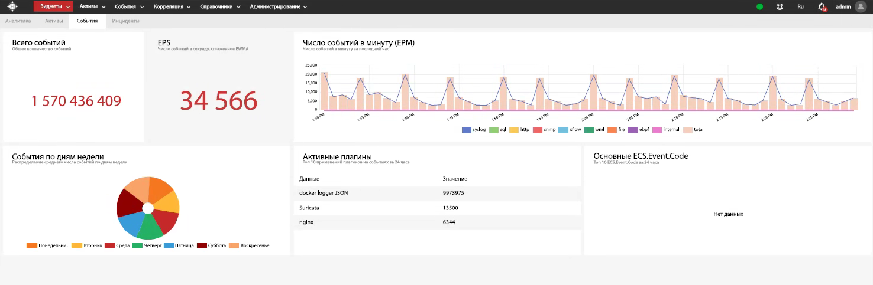
Task: Open the notifications bell icon
Action: [822, 7]
